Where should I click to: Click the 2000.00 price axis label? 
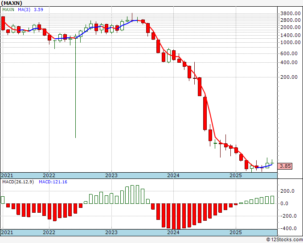[x=290, y=27]
